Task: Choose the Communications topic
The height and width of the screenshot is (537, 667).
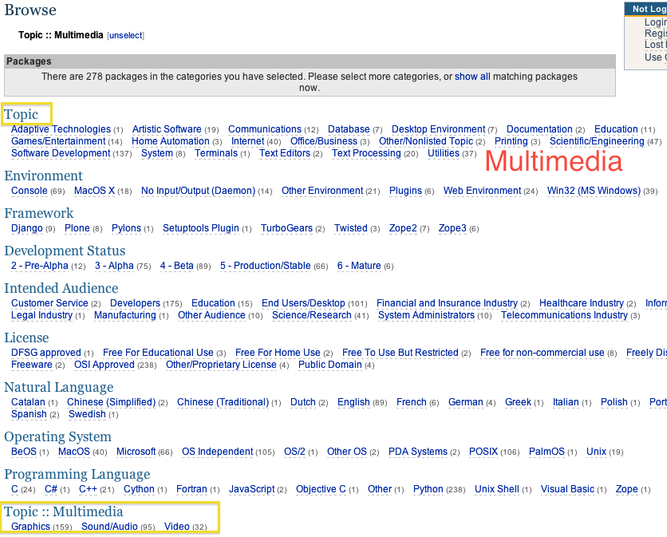Action: 265,129
